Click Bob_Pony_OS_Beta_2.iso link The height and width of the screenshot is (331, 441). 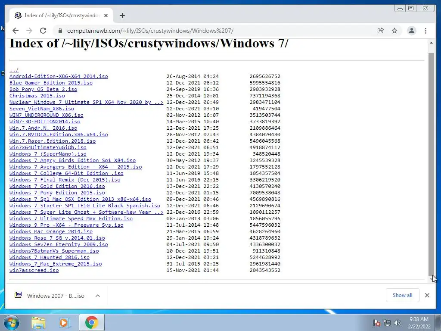pyautogui.click(x=43, y=89)
